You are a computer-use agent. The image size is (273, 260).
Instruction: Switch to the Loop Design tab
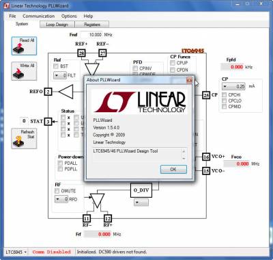point(57,25)
